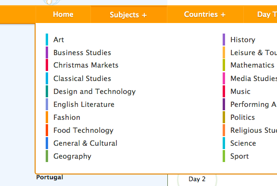This screenshot has width=277, height=186.
Task: Choose the Politics subject
Action: pos(242,117)
